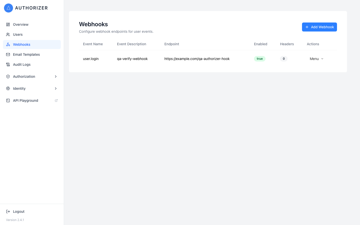Viewport: 360px width, 225px height.
Task: Click the Headers column header
Action: click(287, 44)
